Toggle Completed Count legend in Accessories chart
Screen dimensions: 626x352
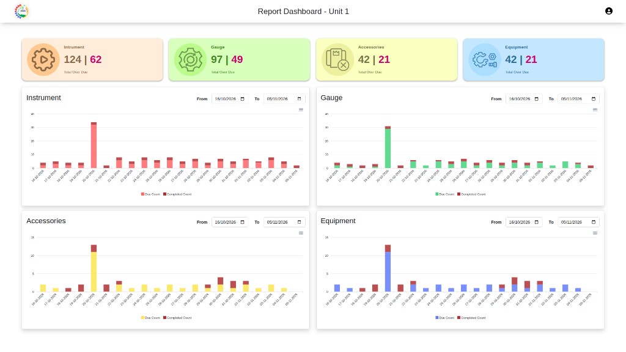point(177,318)
